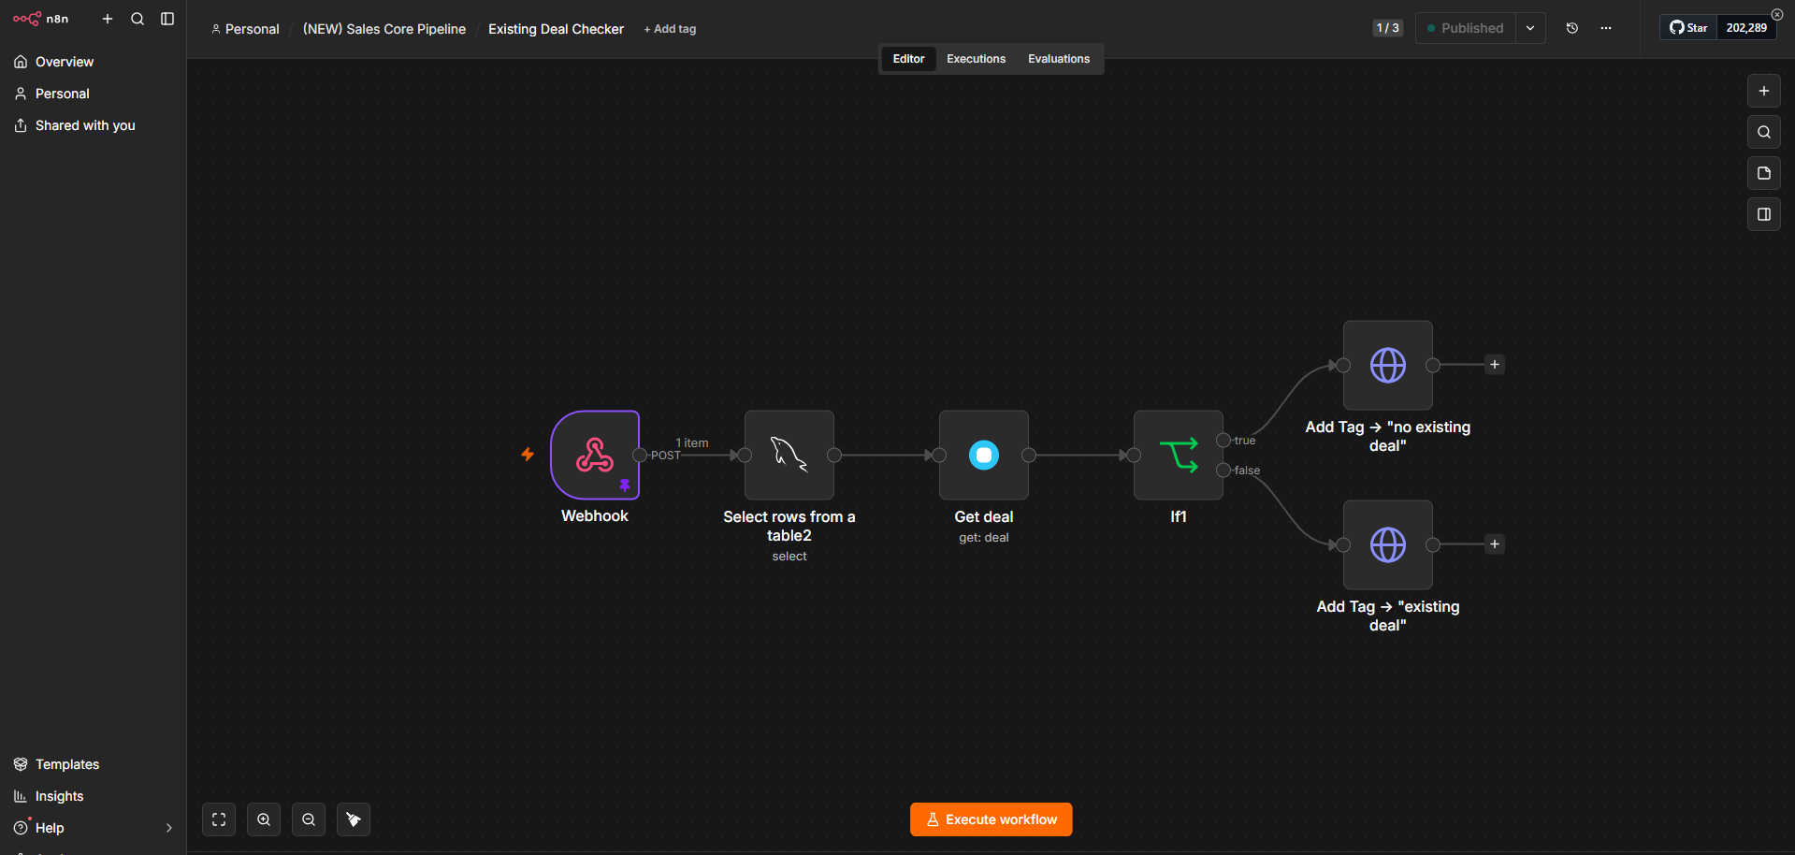Collapse the left sidebar panel
This screenshot has height=855, width=1795.
pos(167,19)
